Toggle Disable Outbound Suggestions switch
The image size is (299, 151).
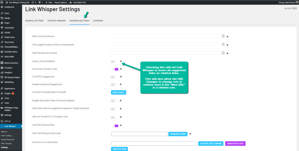point(114,85)
